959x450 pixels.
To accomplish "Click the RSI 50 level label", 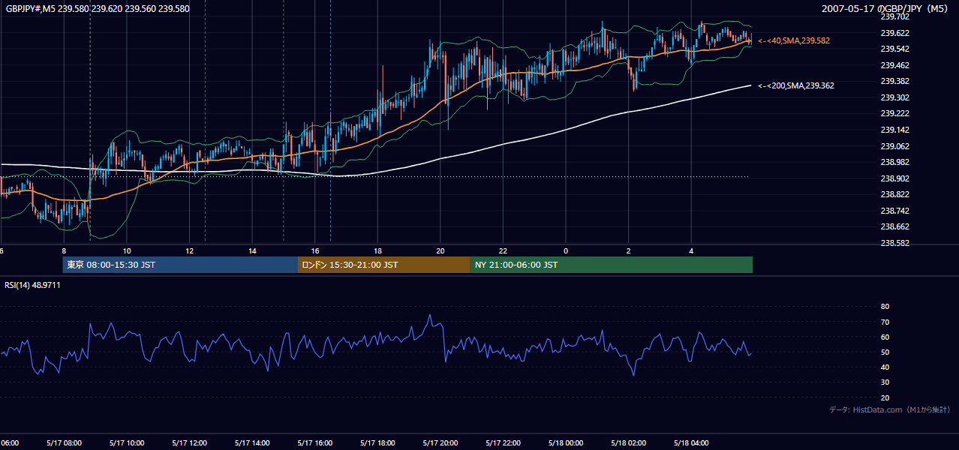I will click(x=885, y=352).
